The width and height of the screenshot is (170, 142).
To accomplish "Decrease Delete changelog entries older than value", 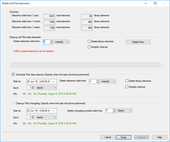I will pyautogui.click(x=114, y=112).
